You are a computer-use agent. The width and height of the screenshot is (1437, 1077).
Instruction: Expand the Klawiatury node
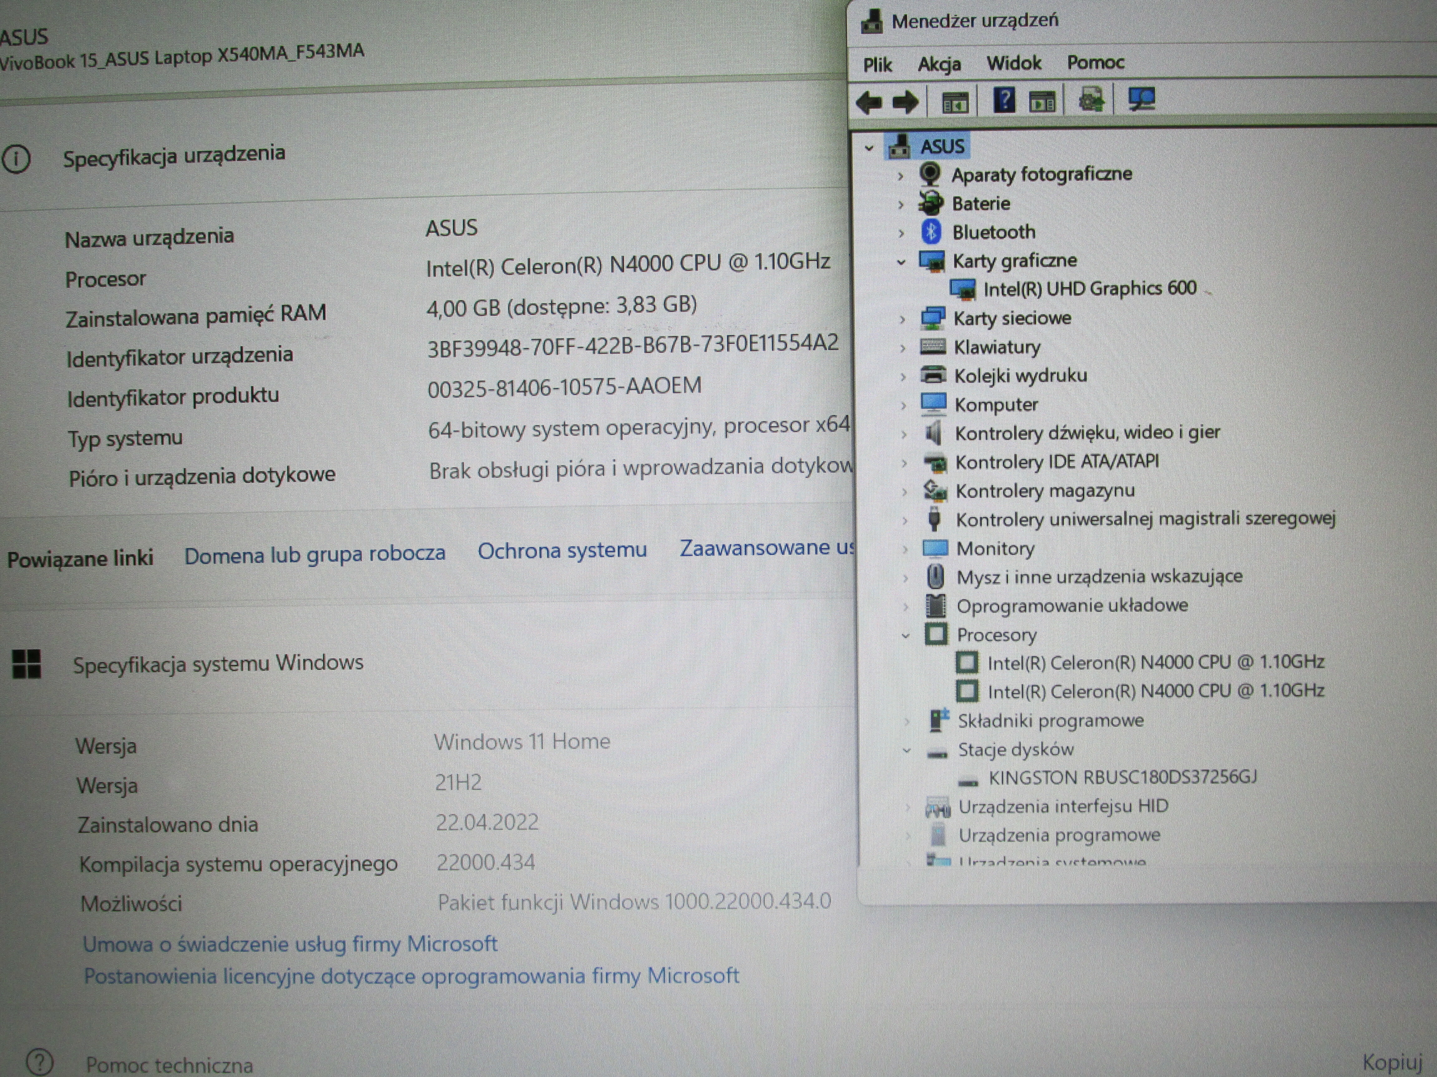902,348
